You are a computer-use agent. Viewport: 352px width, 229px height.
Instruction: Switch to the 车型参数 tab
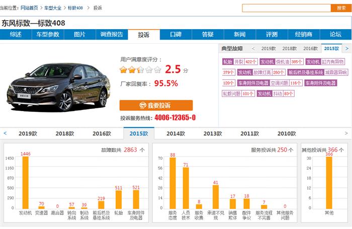48,34
